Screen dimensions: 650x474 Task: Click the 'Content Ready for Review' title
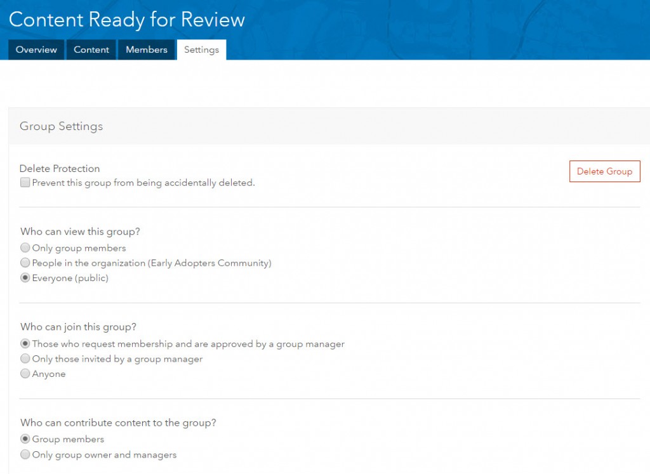pyautogui.click(x=127, y=20)
